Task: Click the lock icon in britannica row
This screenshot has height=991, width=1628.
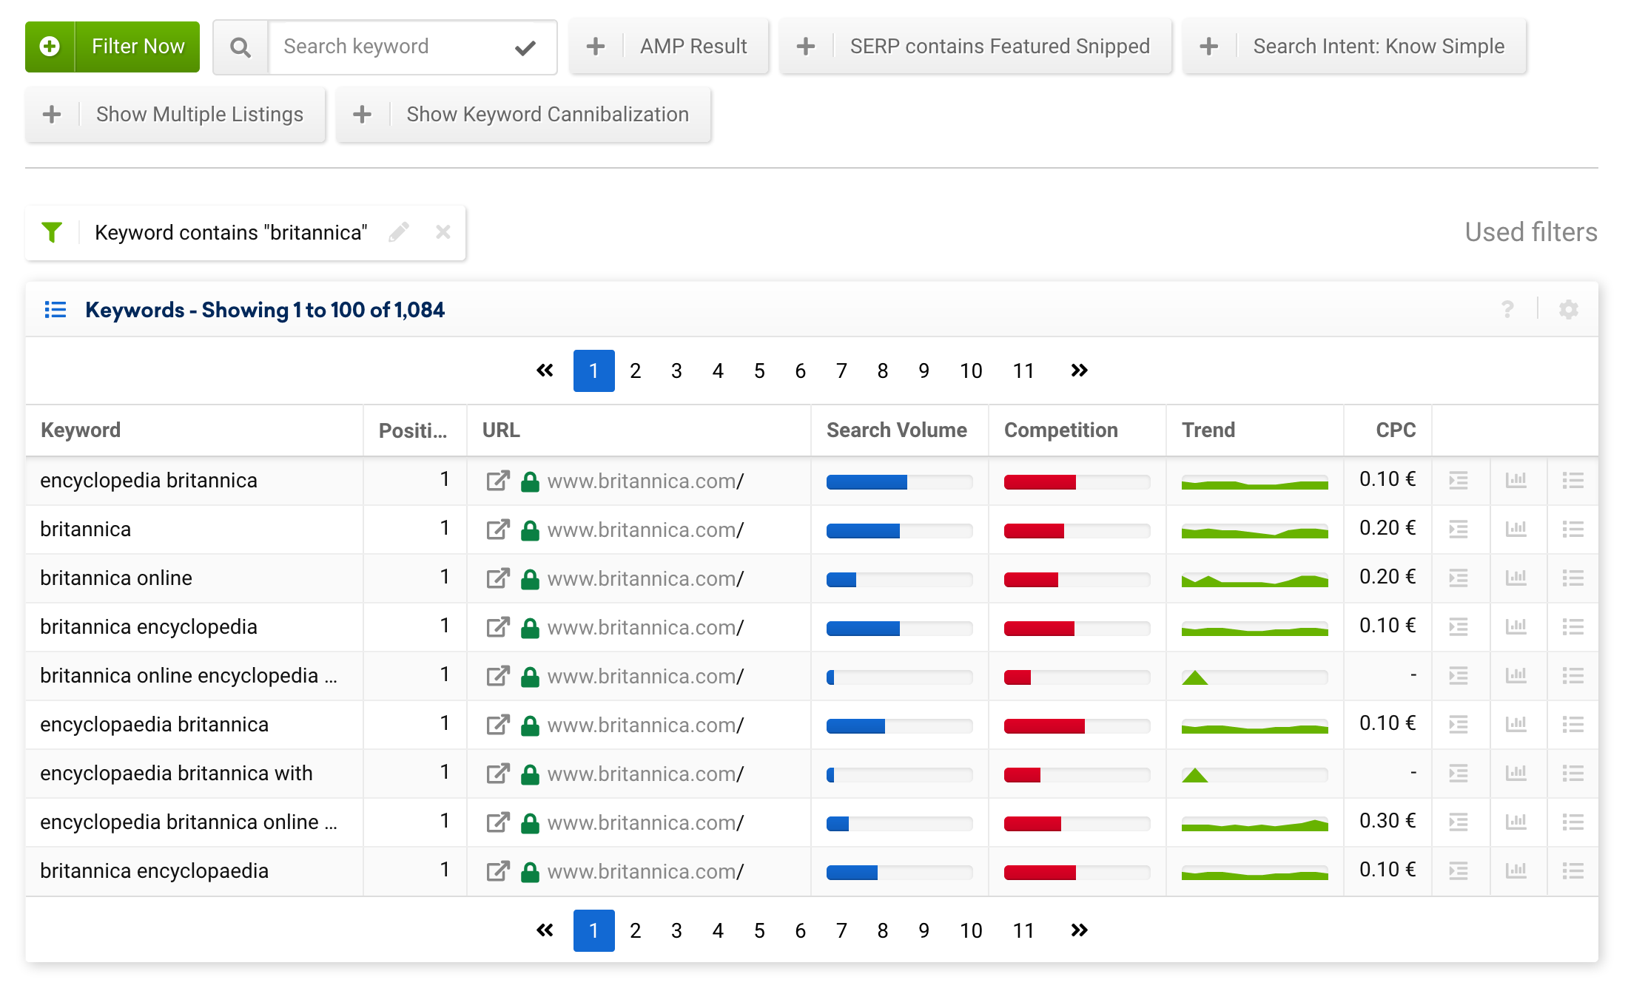Action: pyautogui.click(x=530, y=530)
